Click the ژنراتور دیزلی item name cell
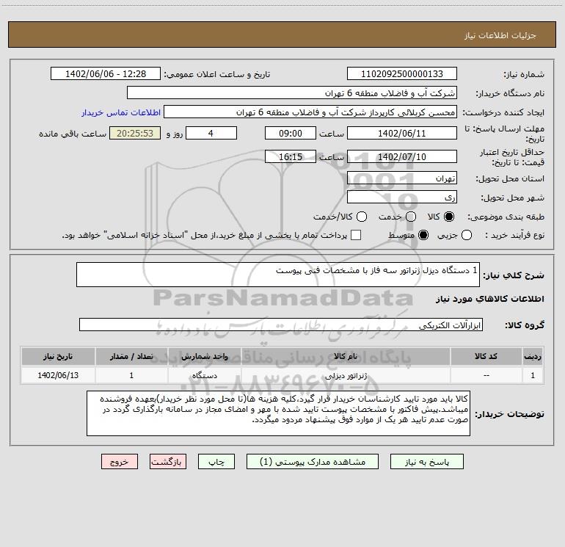 (346, 375)
